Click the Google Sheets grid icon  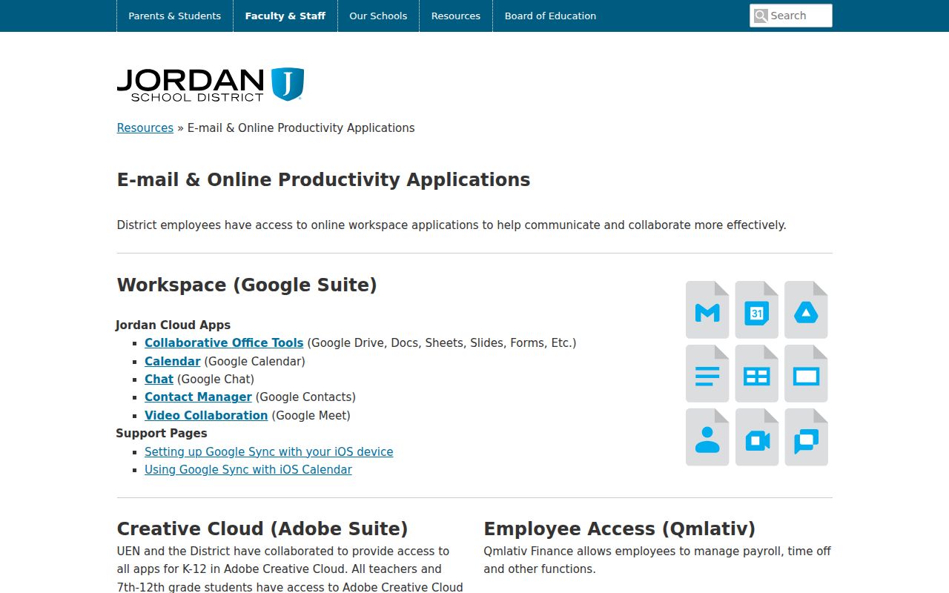point(757,374)
